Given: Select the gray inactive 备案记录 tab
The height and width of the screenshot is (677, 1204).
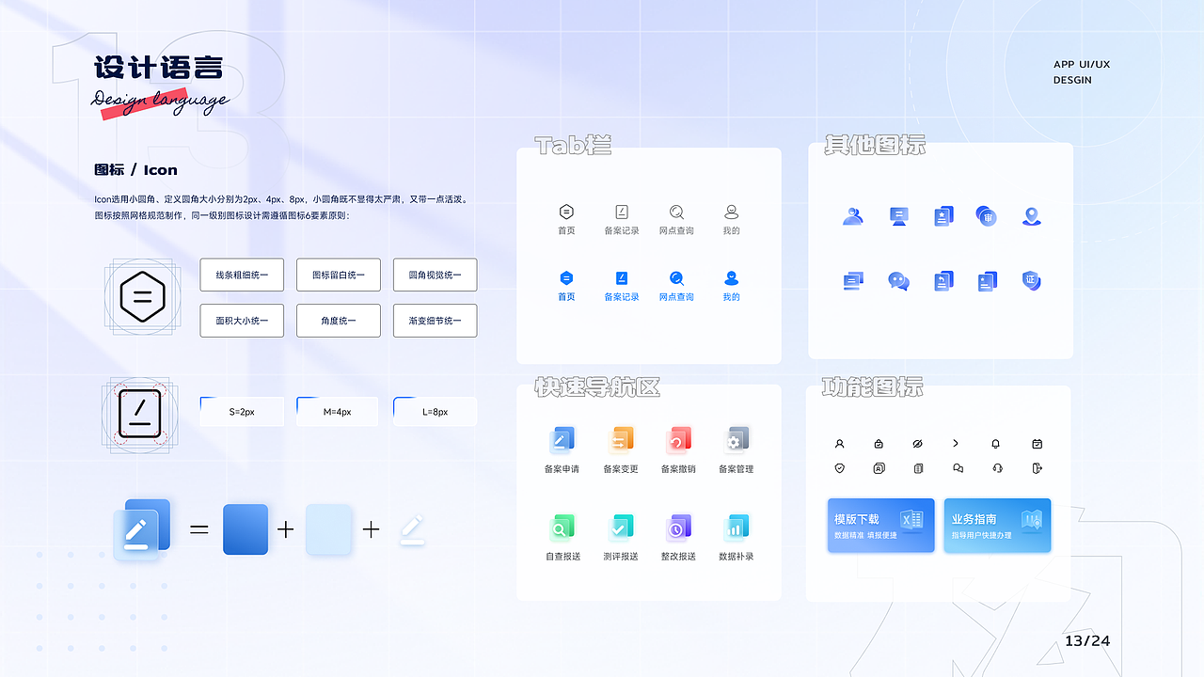Looking at the screenshot, I should 622,220.
